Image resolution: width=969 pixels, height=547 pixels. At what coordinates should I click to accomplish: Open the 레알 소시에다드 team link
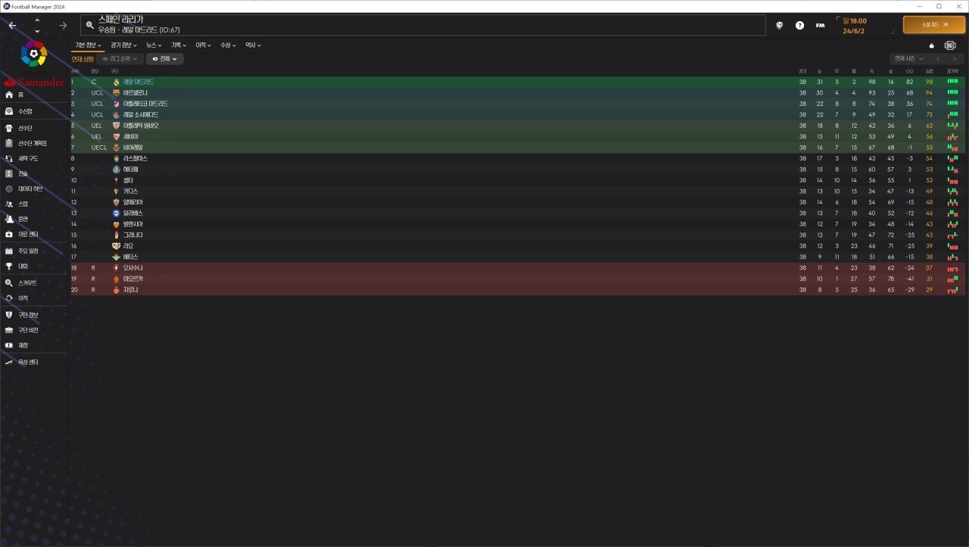pos(141,114)
